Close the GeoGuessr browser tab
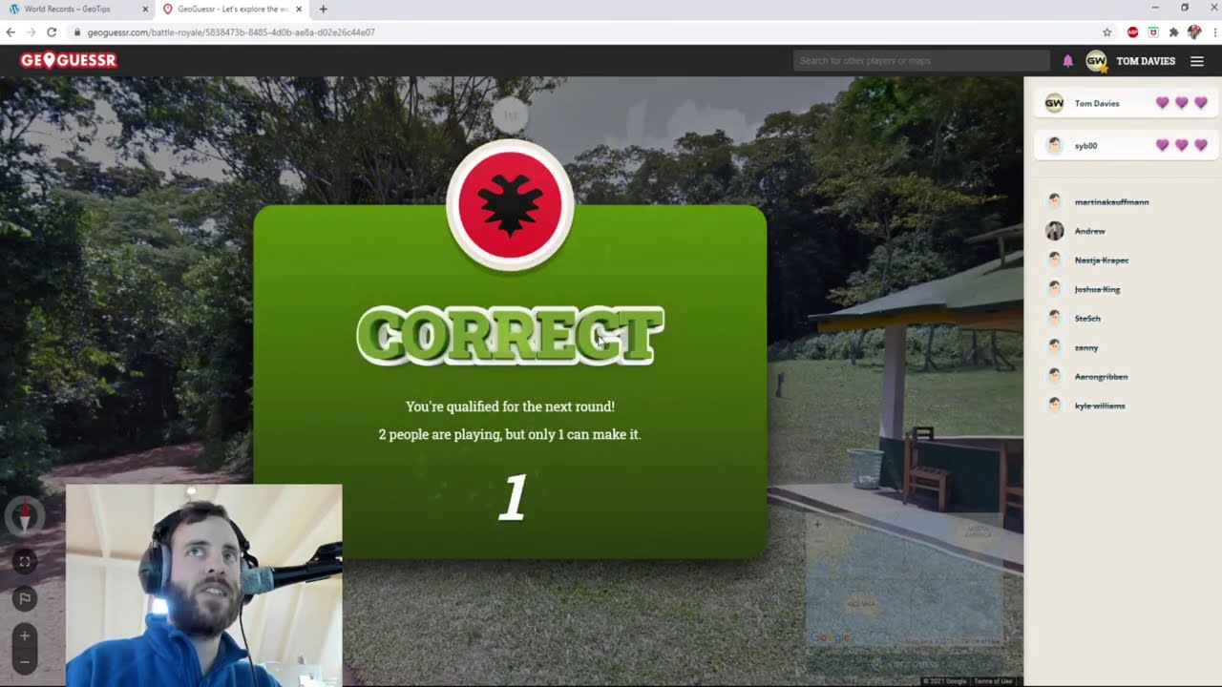 [x=299, y=10]
